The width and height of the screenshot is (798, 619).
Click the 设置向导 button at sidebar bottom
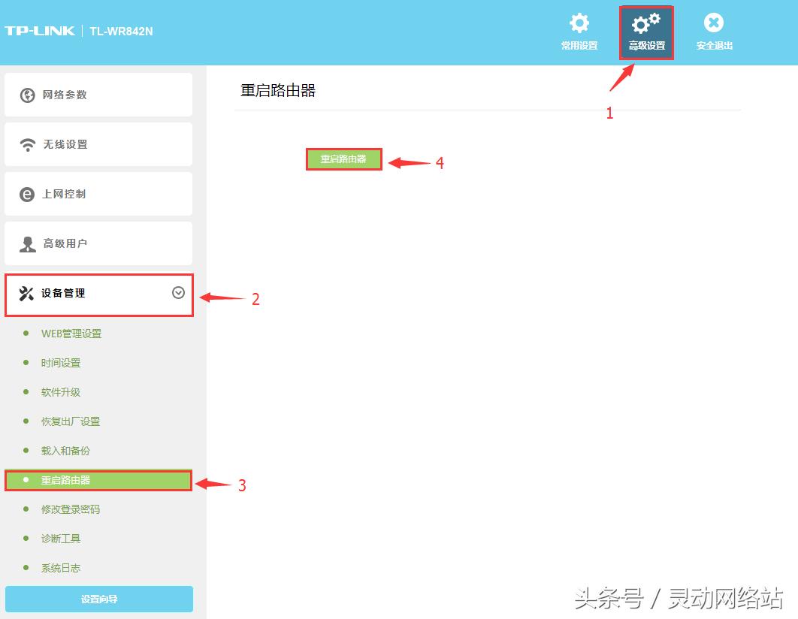(98, 599)
